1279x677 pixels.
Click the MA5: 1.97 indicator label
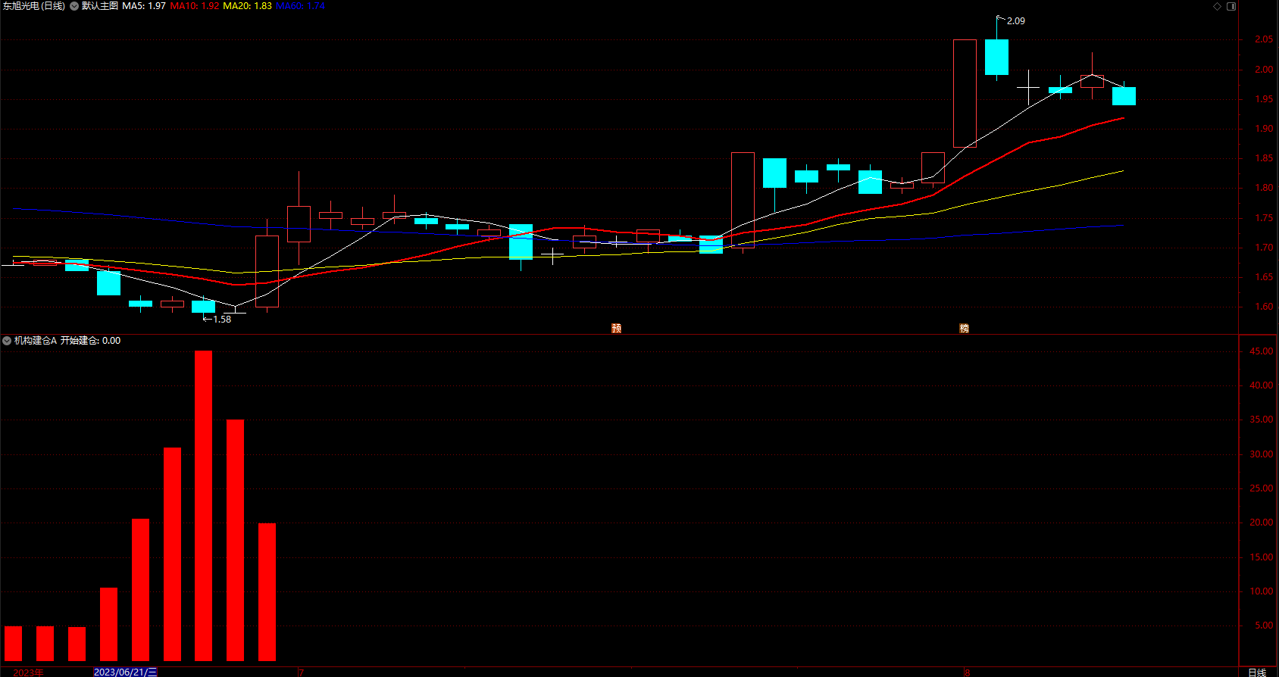pyautogui.click(x=144, y=6)
